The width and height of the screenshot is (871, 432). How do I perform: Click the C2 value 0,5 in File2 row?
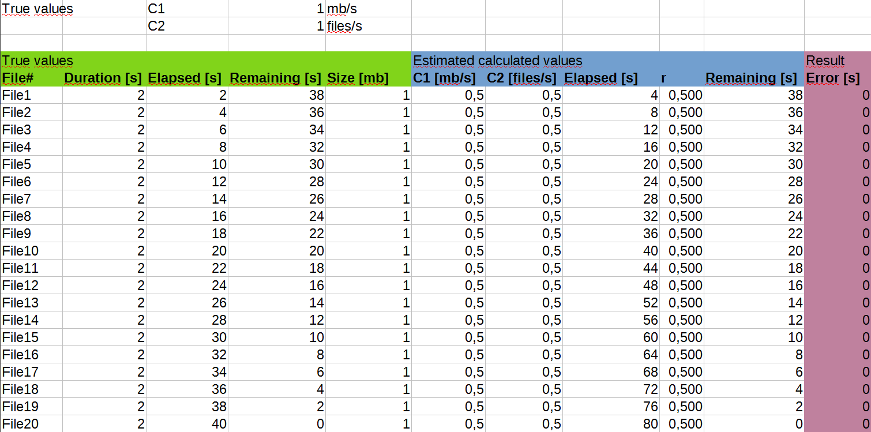pos(524,112)
